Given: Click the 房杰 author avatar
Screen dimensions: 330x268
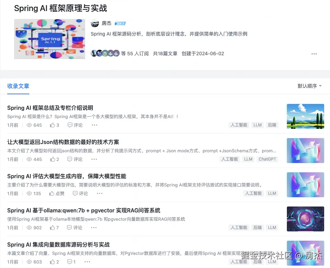Looking at the screenshot, I should pos(95,23).
